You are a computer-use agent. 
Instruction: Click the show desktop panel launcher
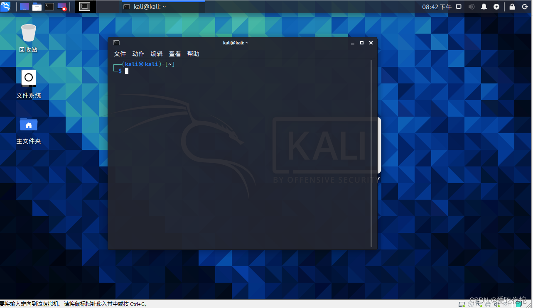[25, 6]
